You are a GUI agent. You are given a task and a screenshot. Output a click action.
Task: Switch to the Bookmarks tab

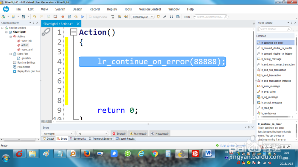click(78, 139)
